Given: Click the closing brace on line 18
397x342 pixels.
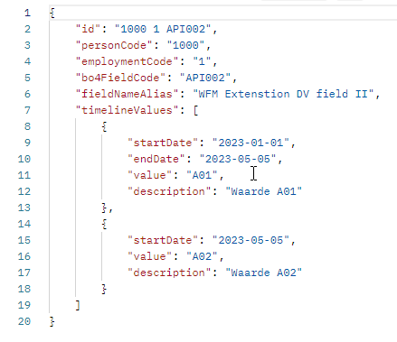Looking at the screenshot, I should pos(104,289).
